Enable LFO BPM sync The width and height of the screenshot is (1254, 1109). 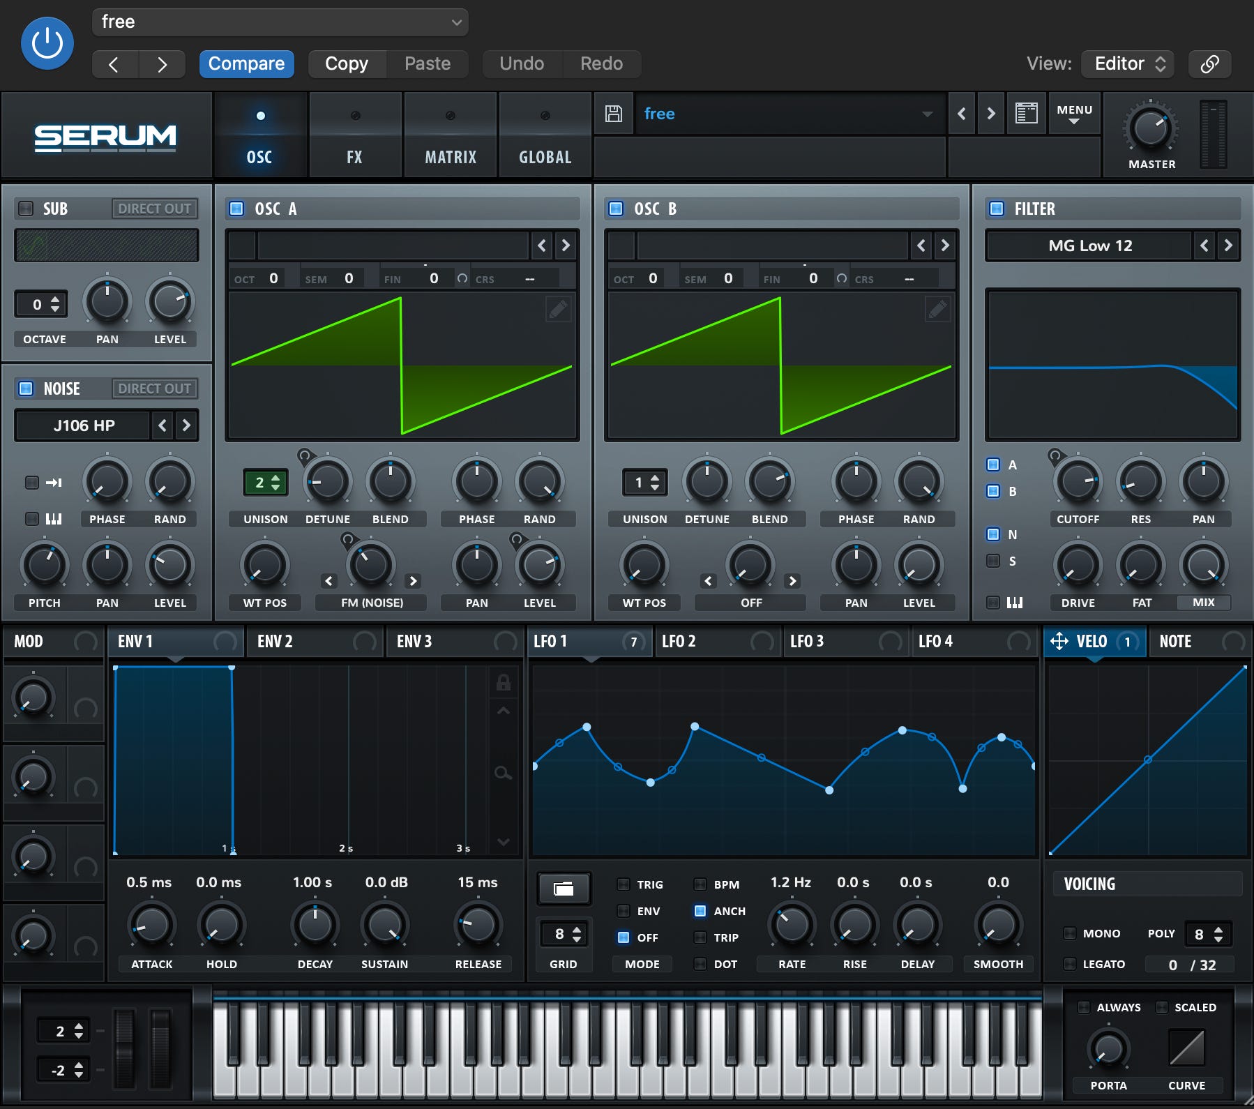tap(700, 884)
